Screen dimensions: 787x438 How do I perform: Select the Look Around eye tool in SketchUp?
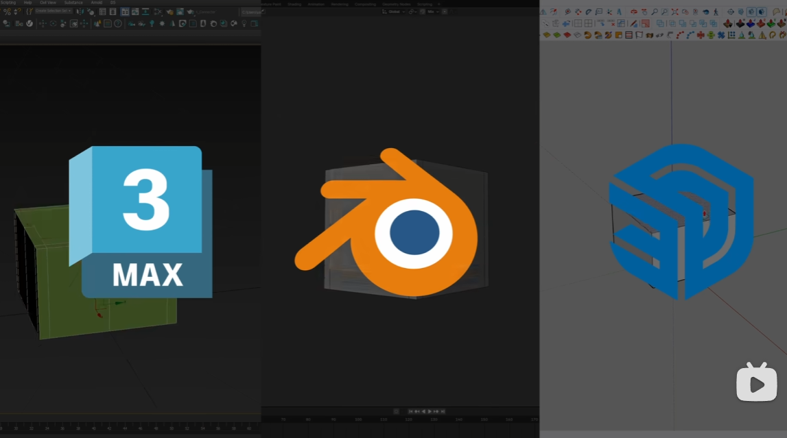[705, 12]
